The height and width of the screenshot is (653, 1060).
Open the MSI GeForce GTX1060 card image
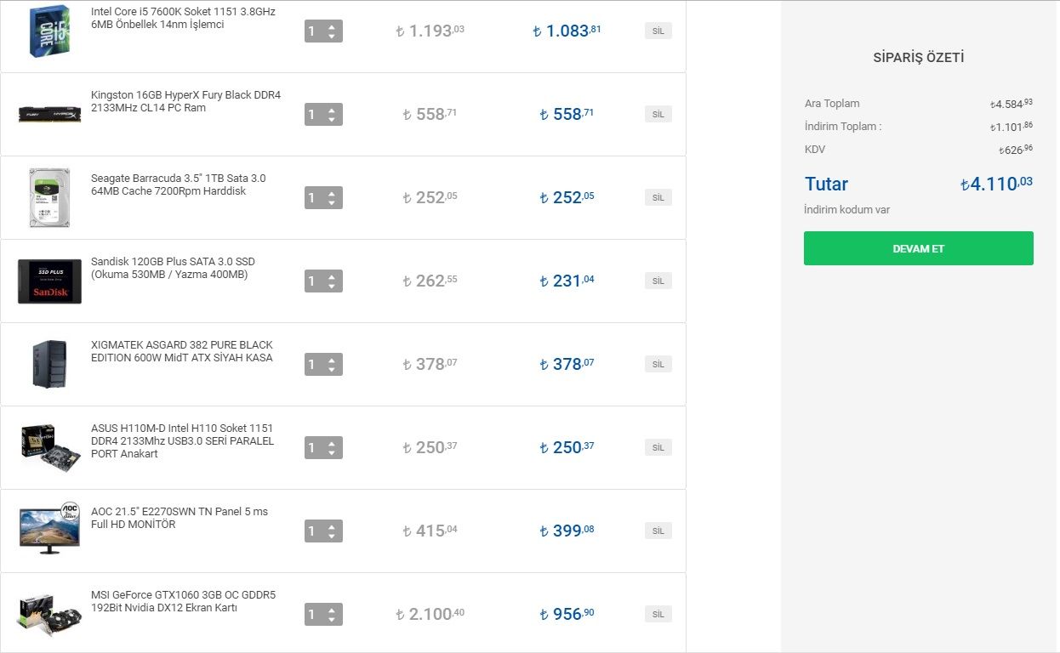(x=49, y=614)
